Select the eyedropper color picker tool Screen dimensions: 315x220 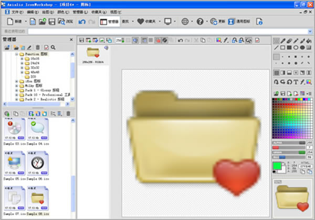[283, 41]
